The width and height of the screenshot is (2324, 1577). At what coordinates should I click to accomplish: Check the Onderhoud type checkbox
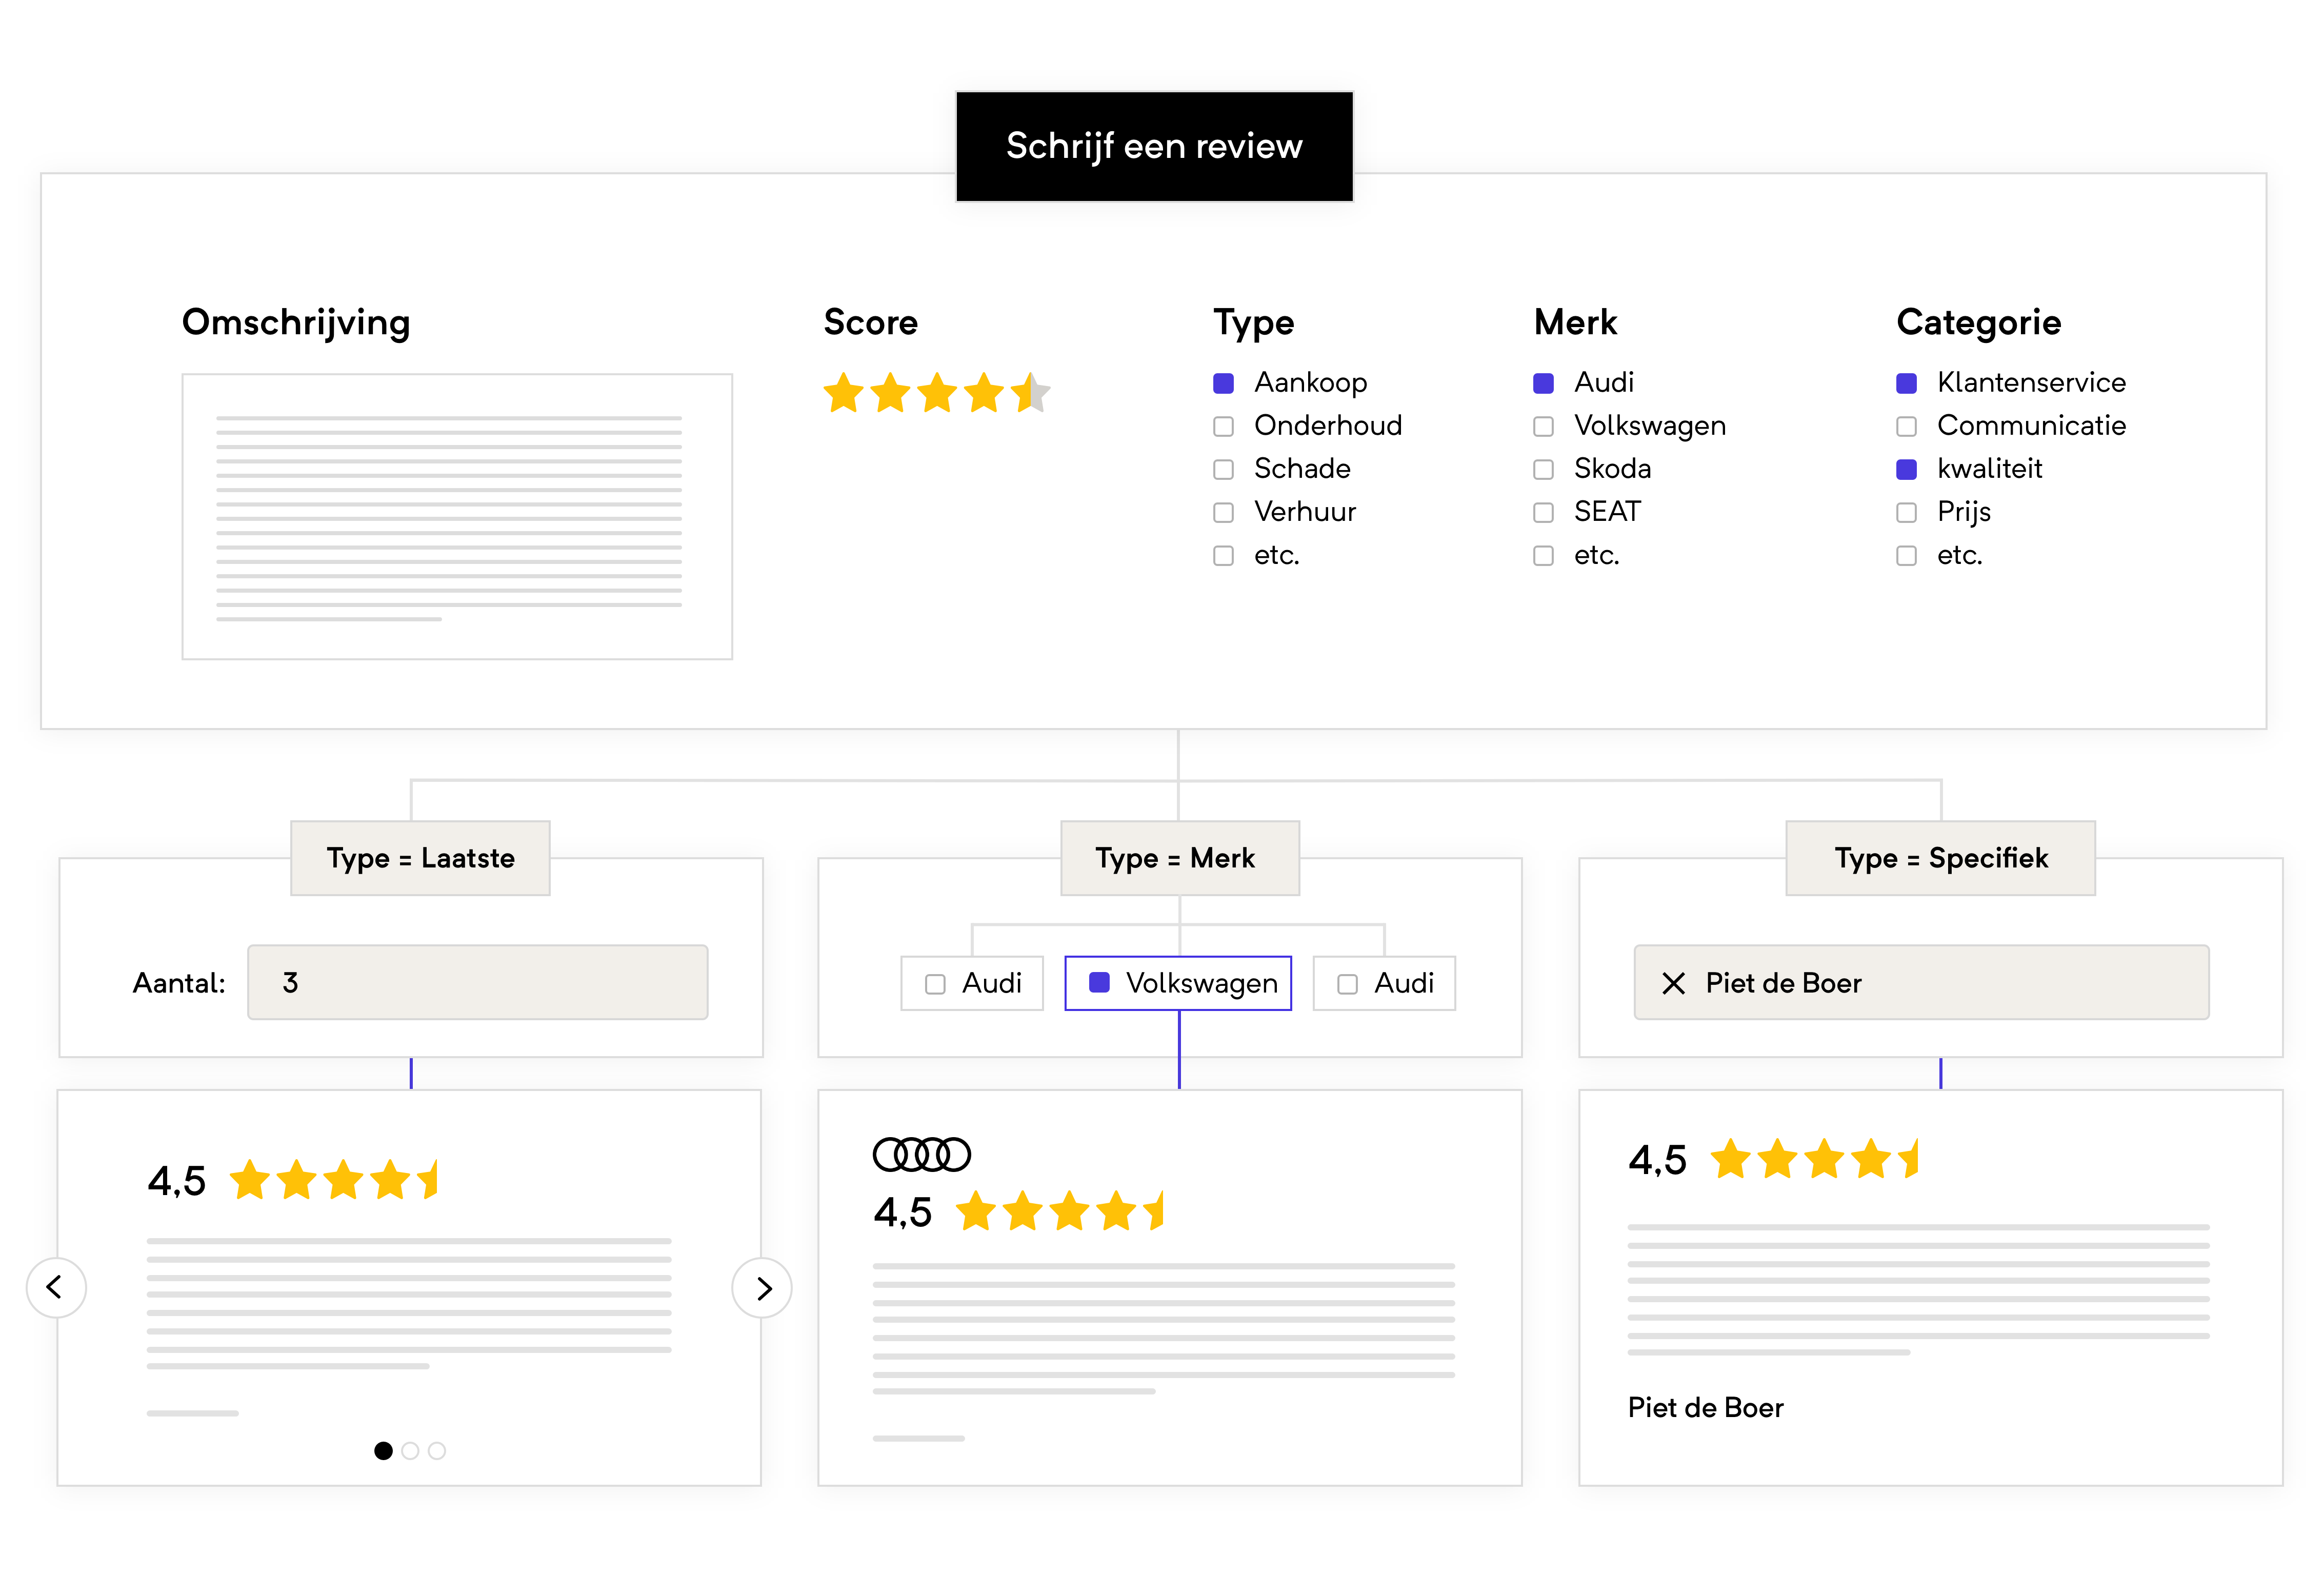coord(1223,426)
